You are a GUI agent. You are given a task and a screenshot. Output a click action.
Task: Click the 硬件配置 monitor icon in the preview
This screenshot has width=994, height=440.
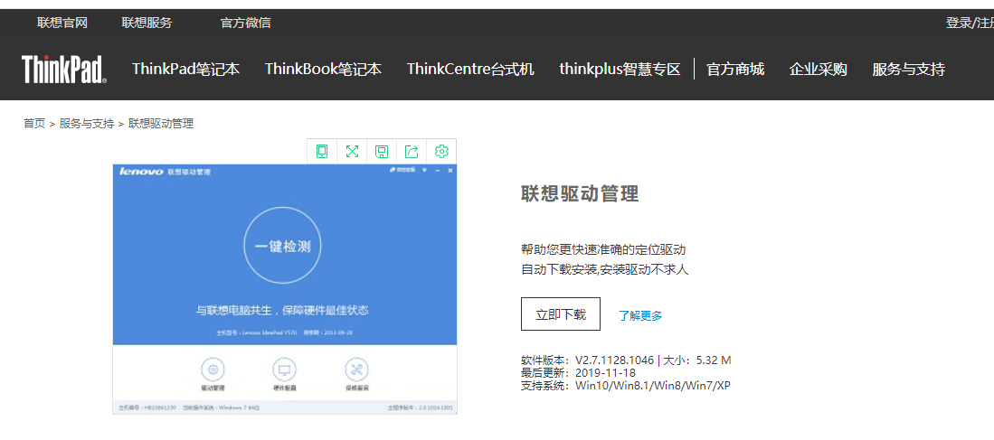285,370
